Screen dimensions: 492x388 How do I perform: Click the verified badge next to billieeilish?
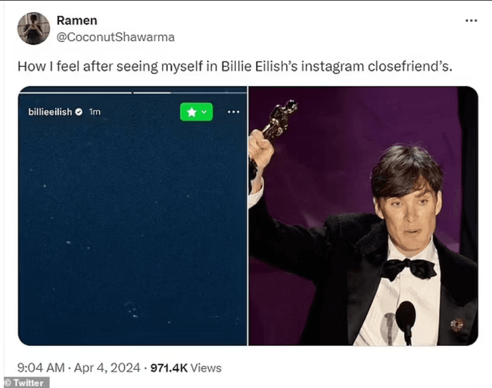point(79,112)
